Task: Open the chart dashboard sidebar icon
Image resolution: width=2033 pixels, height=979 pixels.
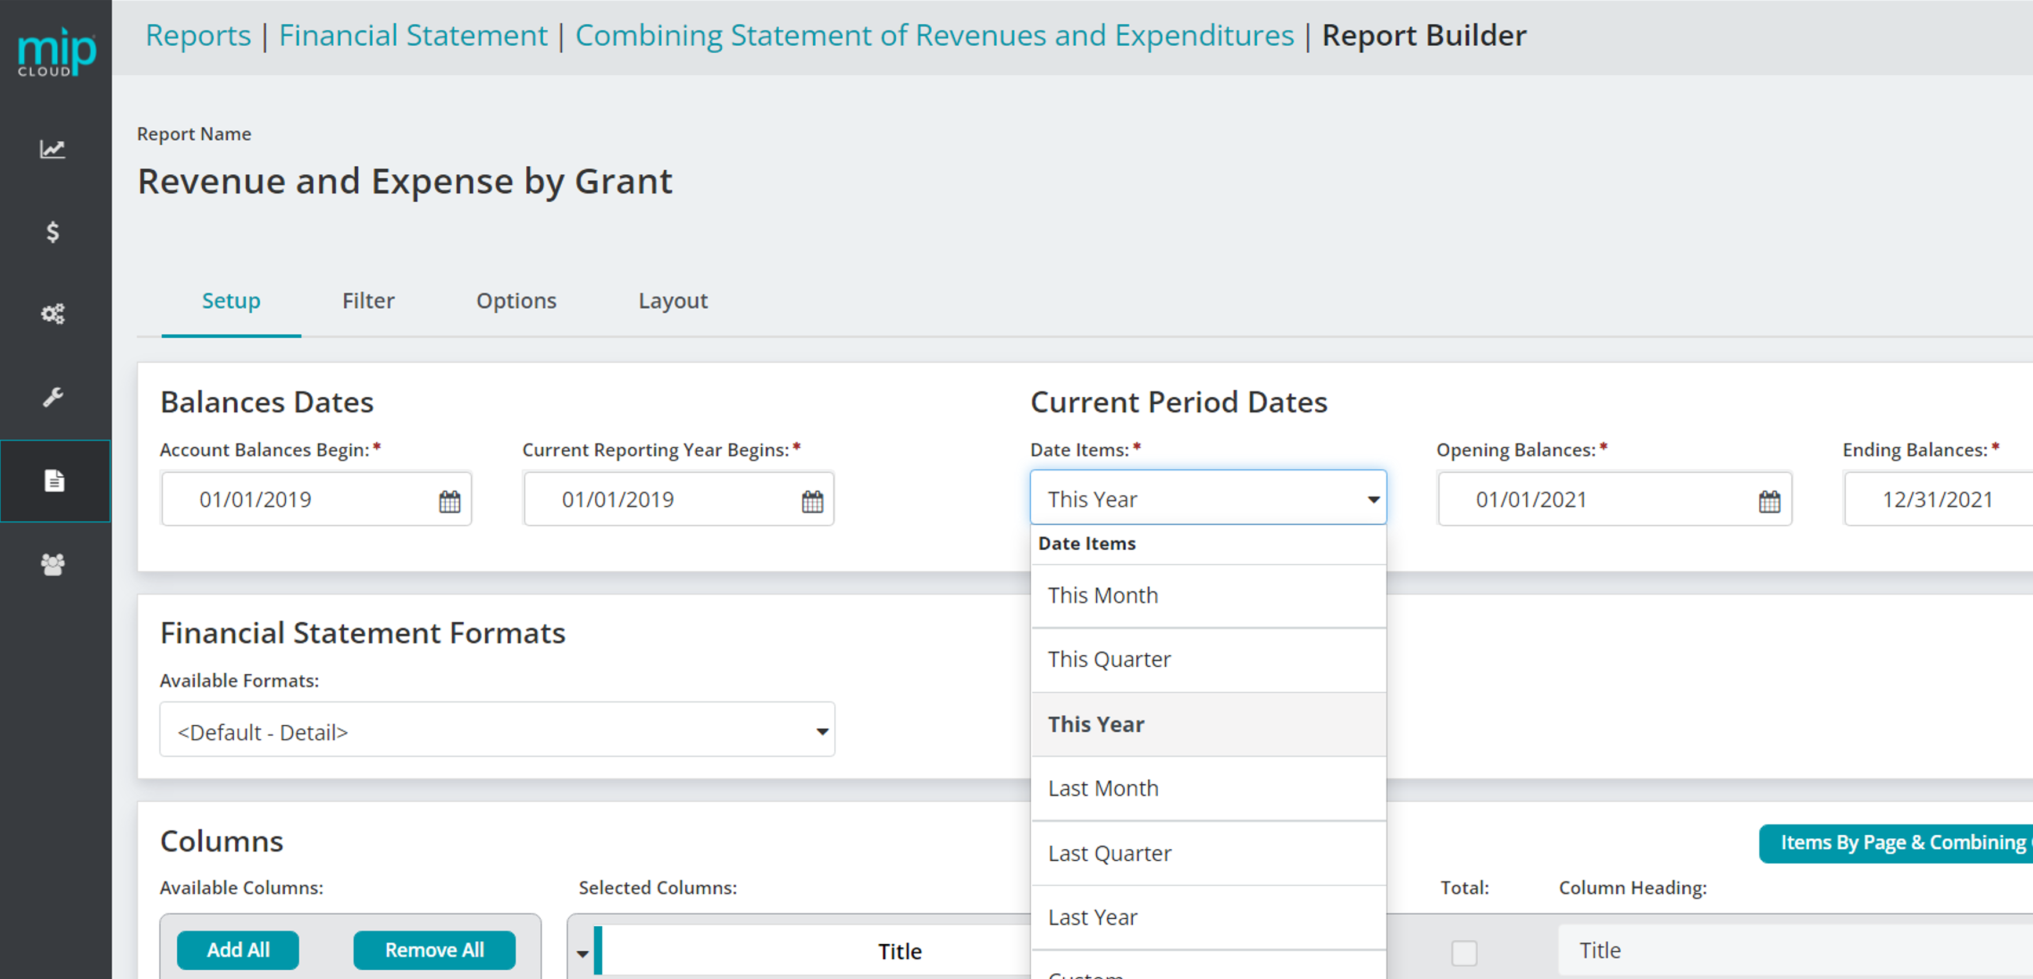Action: [x=53, y=149]
